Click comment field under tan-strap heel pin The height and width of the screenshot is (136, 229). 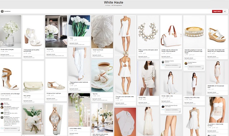[12, 129]
